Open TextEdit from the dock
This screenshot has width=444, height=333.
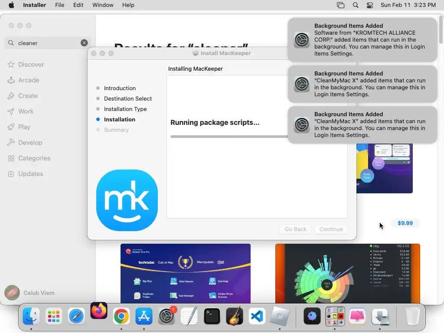(x=189, y=316)
